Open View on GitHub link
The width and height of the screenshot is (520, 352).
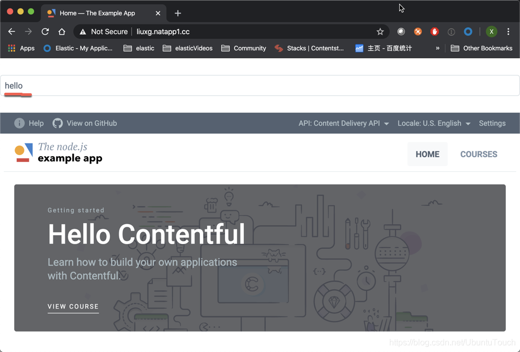92,123
